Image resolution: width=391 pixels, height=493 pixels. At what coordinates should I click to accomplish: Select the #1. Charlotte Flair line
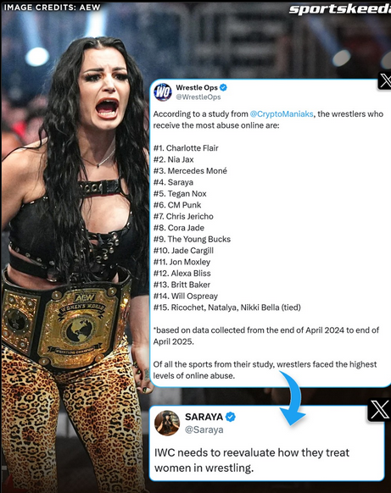click(186, 148)
